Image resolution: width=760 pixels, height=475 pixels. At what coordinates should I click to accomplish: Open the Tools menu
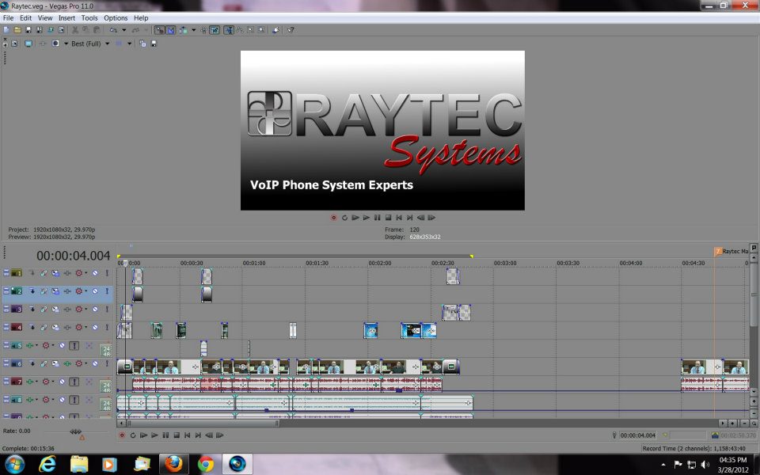point(89,18)
